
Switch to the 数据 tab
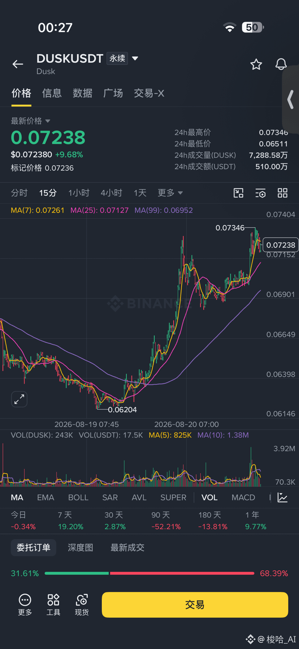83,93
